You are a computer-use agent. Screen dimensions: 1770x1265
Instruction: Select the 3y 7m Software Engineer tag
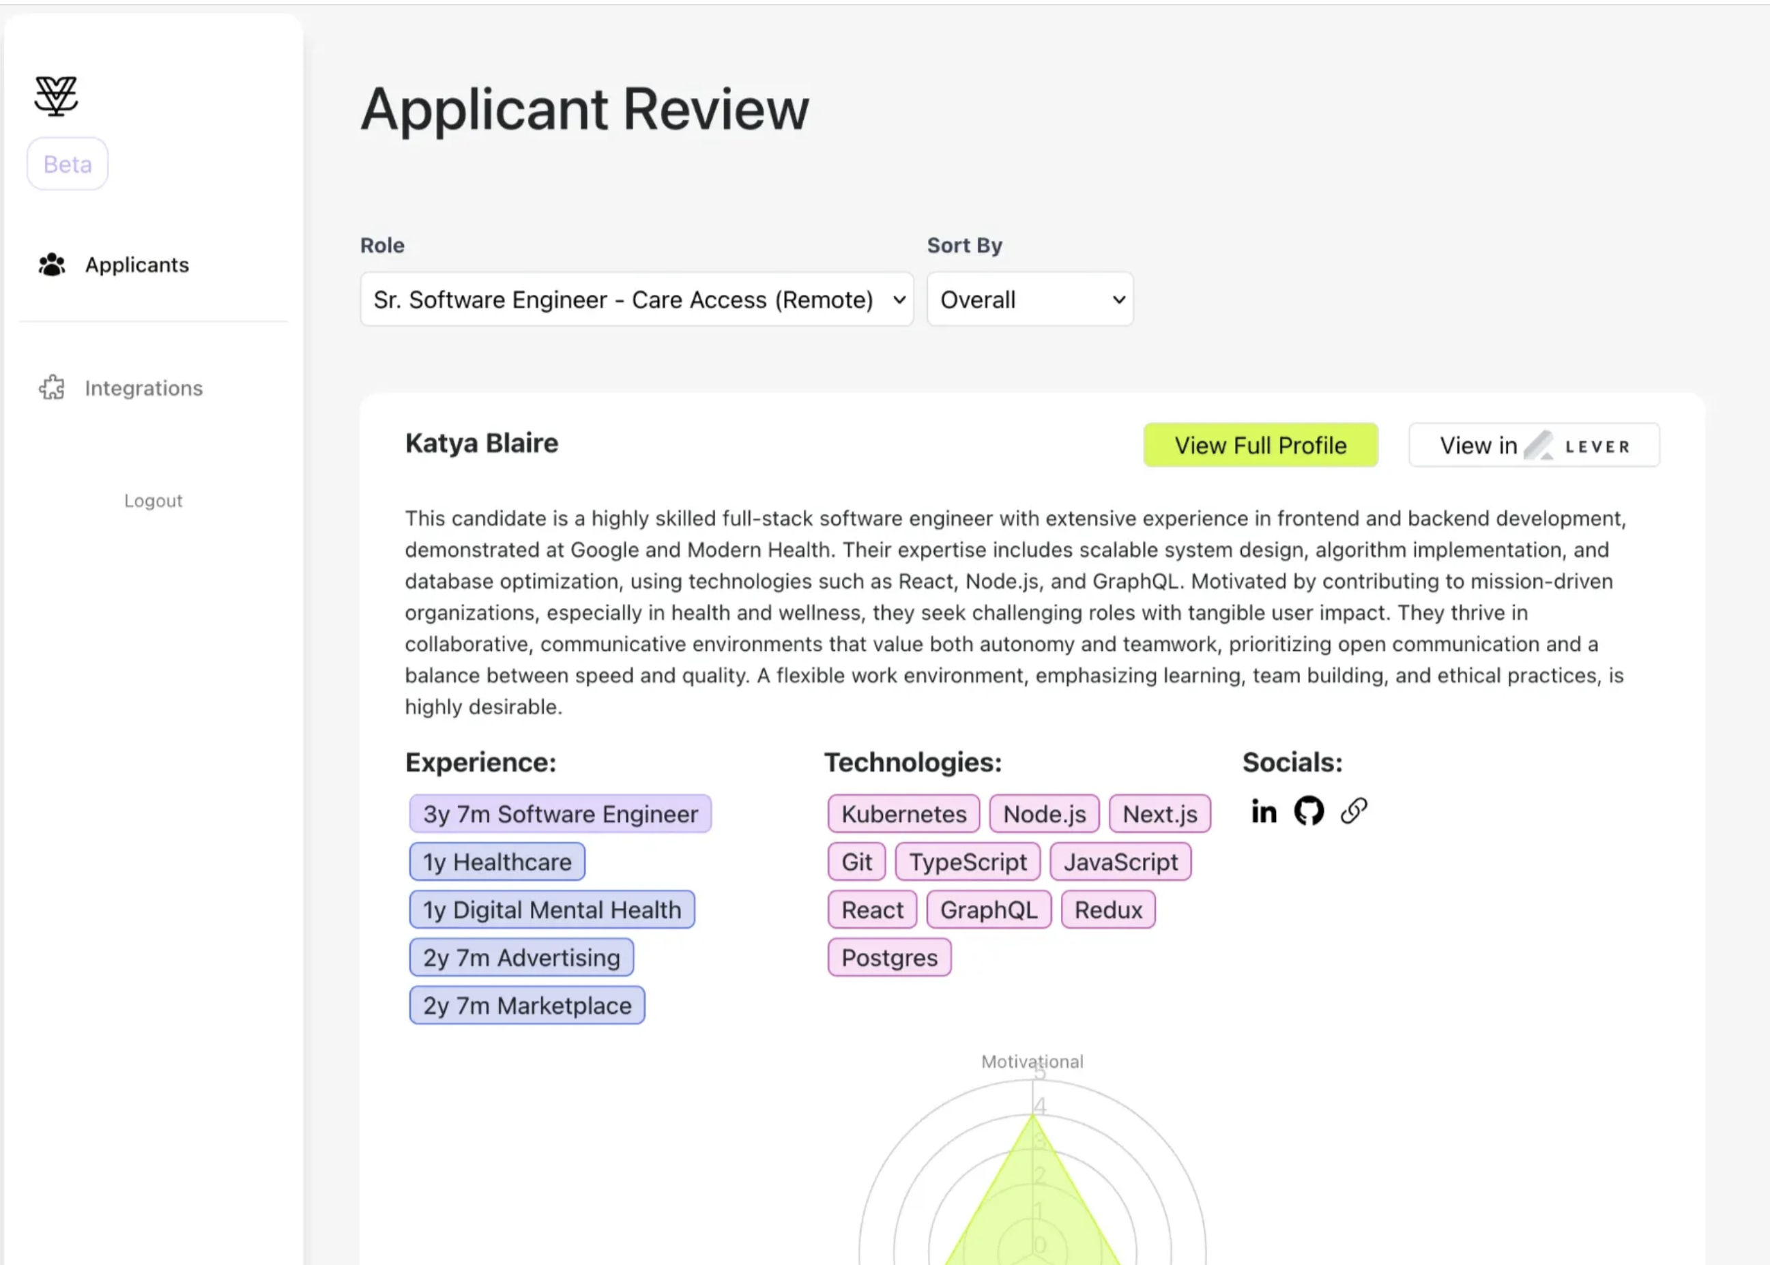pyautogui.click(x=560, y=814)
